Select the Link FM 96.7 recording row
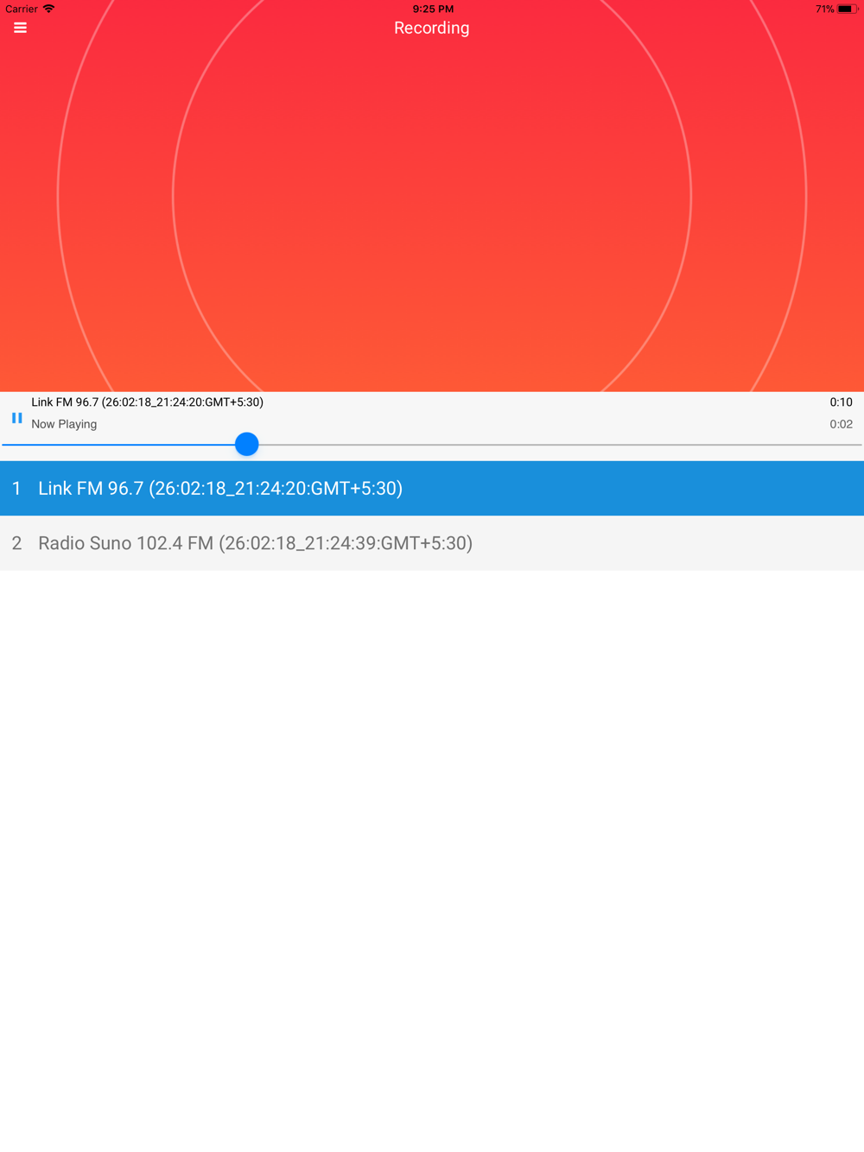 pyautogui.click(x=432, y=488)
